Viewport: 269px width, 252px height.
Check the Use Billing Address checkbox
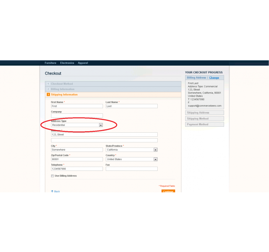(x=52, y=176)
